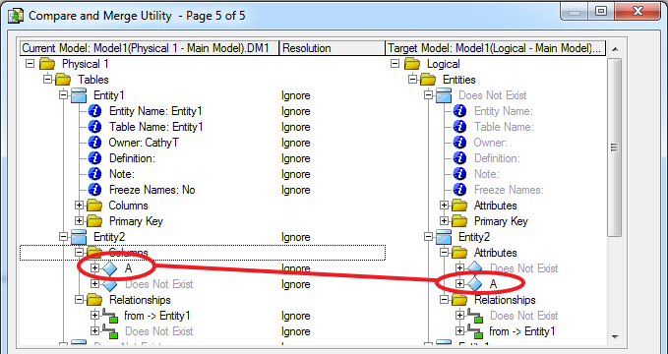Click relationship icon for from -> Entity1 left
The width and height of the screenshot is (668, 354).
[x=110, y=316]
